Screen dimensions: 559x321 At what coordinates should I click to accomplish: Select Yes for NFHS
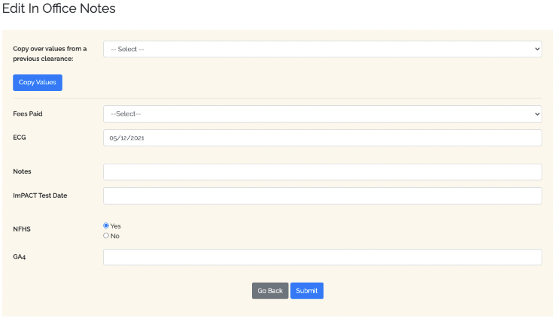[106, 226]
